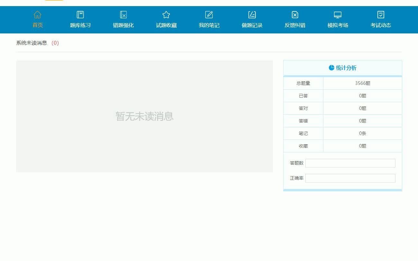Click the 0题 value beside 收藏
The height and width of the screenshot is (261, 418).
[363, 146]
